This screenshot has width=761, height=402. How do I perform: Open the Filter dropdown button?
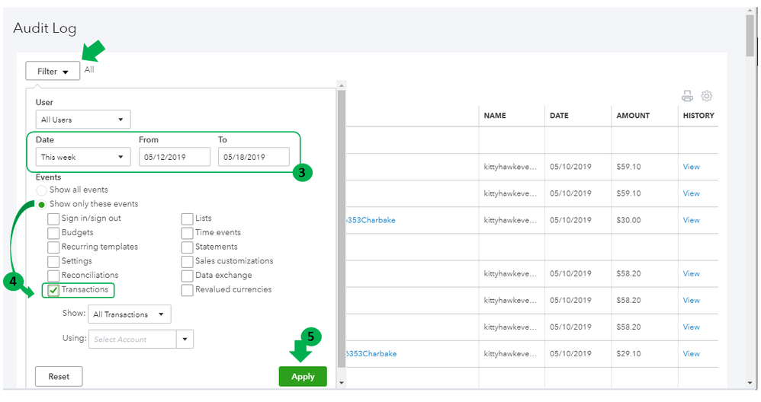(x=53, y=72)
